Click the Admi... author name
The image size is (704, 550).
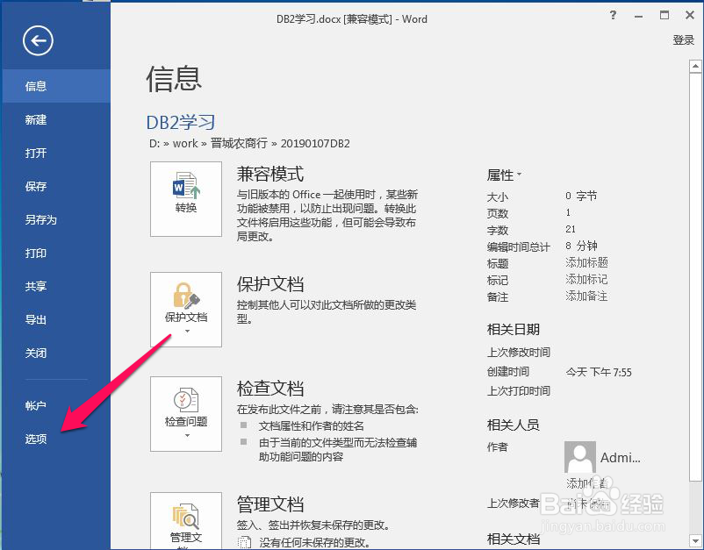pos(621,458)
